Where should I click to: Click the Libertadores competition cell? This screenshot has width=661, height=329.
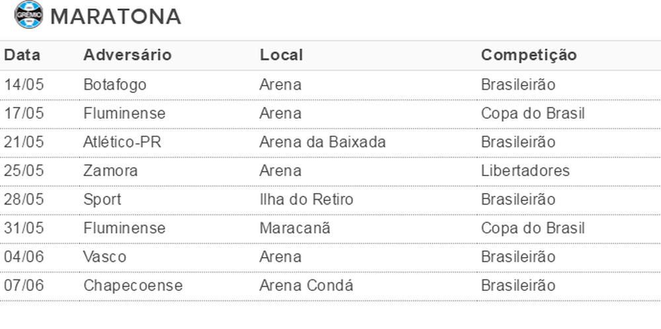click(x=525, y=171)
